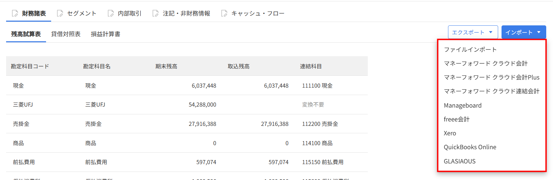The height and width of the screenshot is (180, 553).
Task: Click the document icon beside 注記・非財務情報
Action: [x=155, y=14]
